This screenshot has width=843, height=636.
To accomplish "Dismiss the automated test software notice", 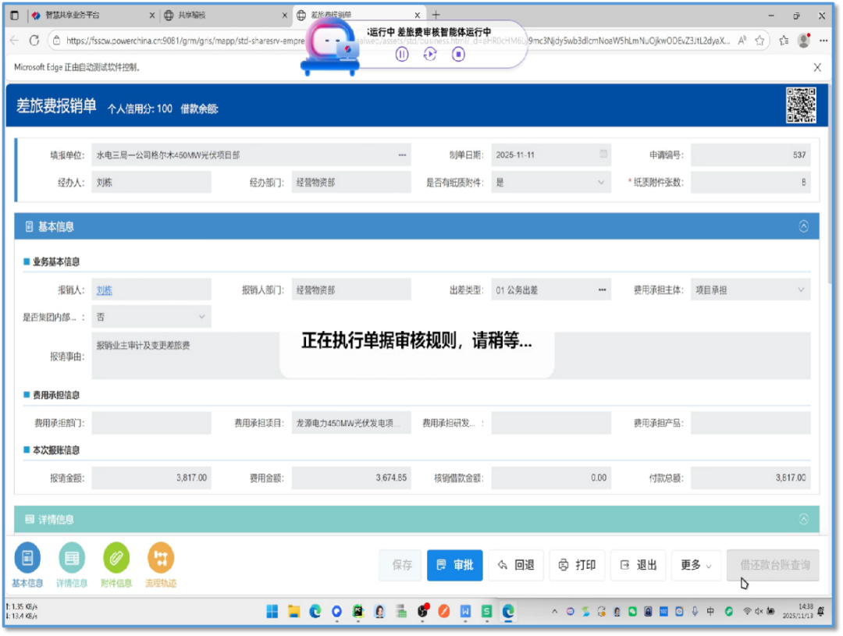I will 817,67.
